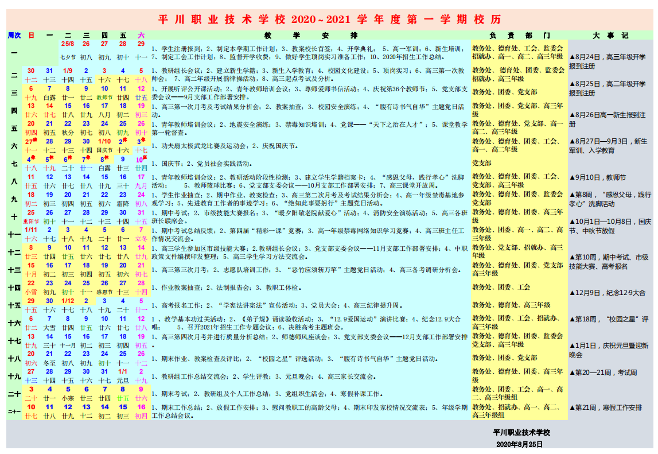This screenshot has width=658, height=454.
Task: Select the 教学安排 column header
Action: click(310, 35)
